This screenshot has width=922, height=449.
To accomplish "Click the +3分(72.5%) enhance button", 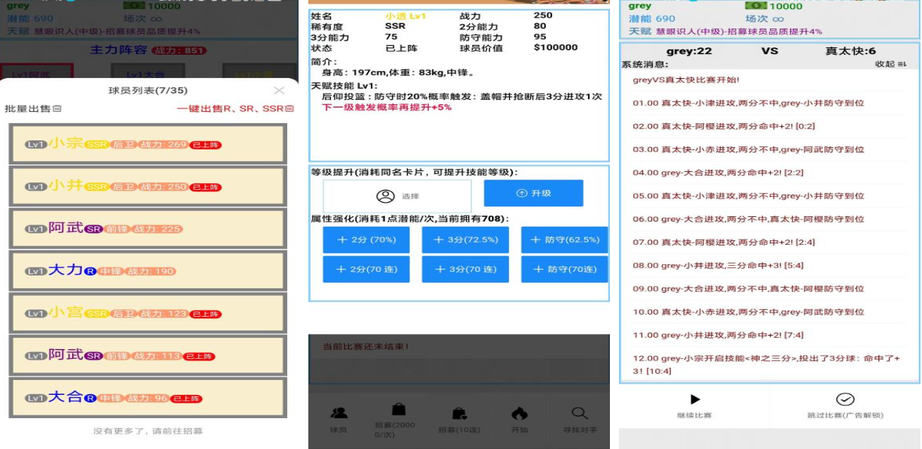I will [465, 239].
